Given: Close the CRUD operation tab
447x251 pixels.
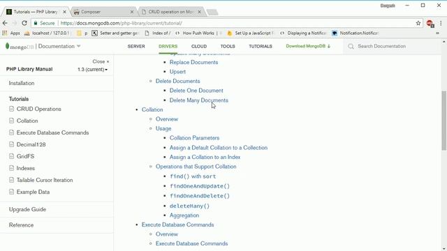Looking at the screenshot, I should (x=199, y=12).
